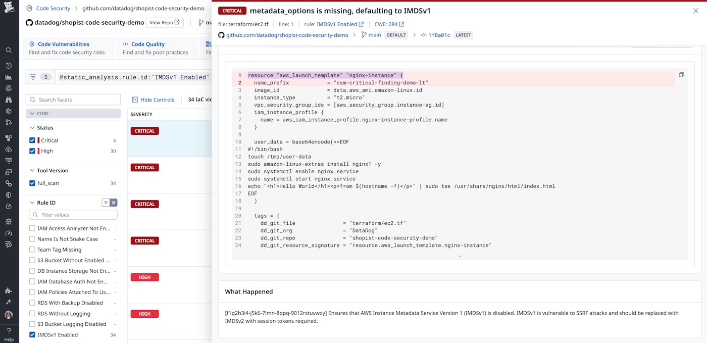Click commit hash 1f0a01c
The height and width of the screenshot is (343, 707).
coord(439,35)
